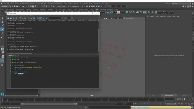
Task: Click the go to start of playback button
Action: pos(176,99)
